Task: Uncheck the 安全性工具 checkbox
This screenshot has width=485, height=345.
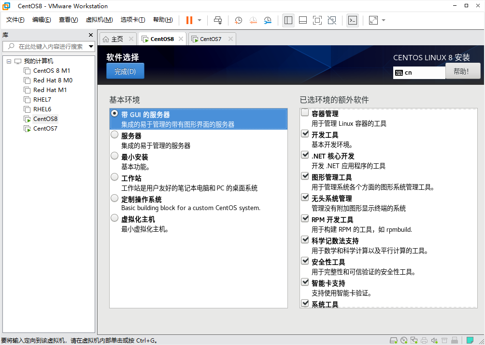Action: [x=305, y=261]
